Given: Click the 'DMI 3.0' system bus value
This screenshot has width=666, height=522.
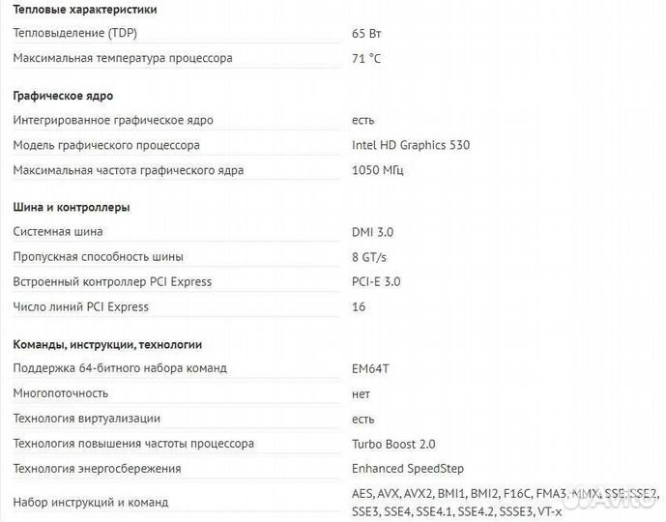Looking at the screenshot, I should [x=372, y=232].
